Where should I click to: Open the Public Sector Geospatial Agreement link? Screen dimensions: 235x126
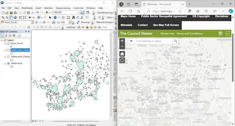164,16
